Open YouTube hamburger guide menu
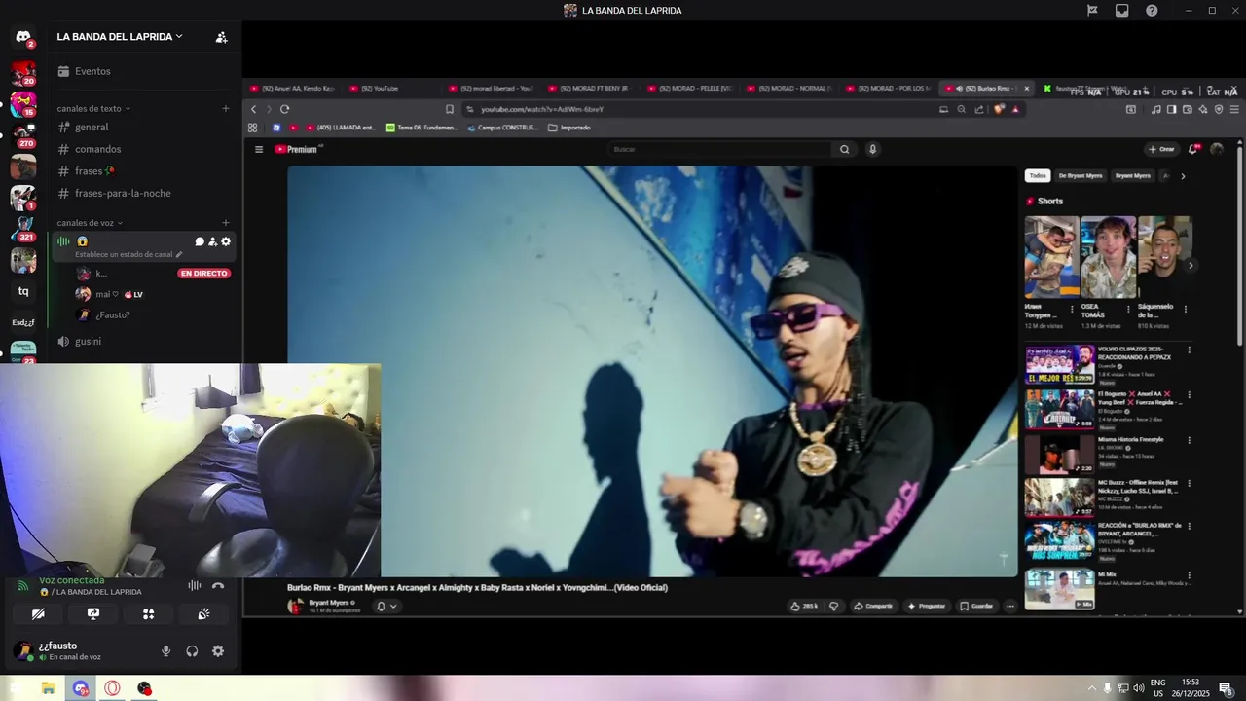Image resolution: width=1246 pixels, height=701 pixels. [259, 149]
